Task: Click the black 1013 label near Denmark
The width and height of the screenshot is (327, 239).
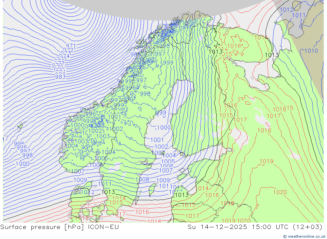Action: pos(108,192)
